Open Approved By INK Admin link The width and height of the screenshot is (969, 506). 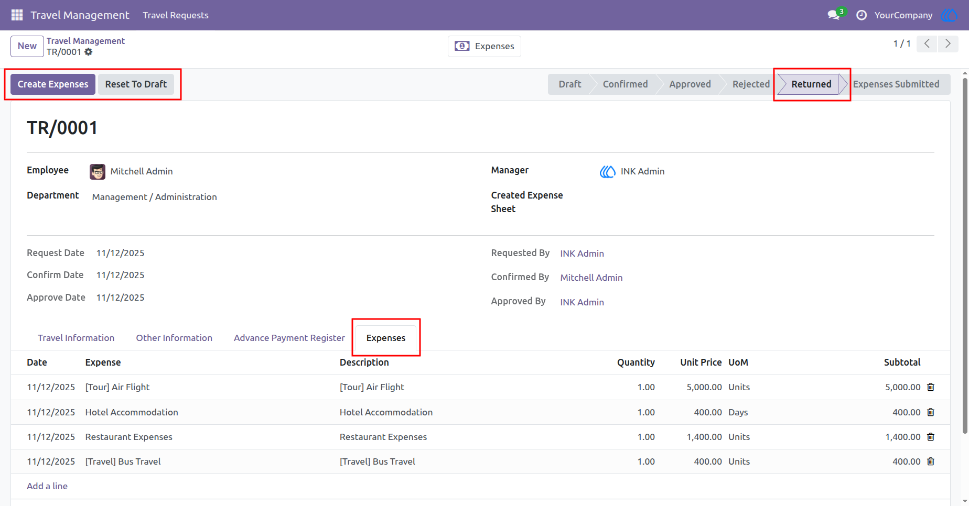coord(582,302)
